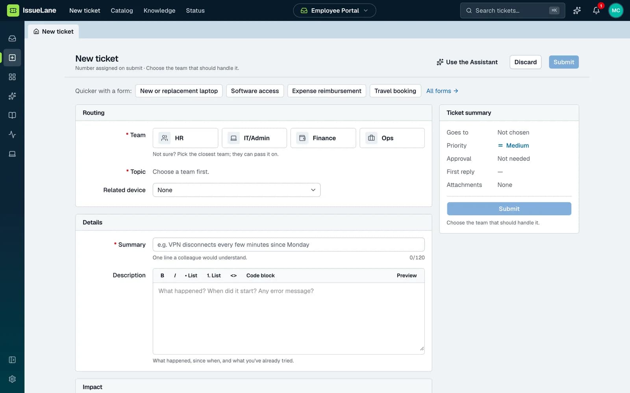Choose the IT/Admin team option
This screenshot has width=630, height=393.
pos(254,138)
